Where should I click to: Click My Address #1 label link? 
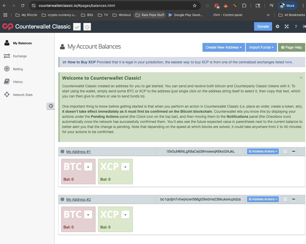point(78,152)
